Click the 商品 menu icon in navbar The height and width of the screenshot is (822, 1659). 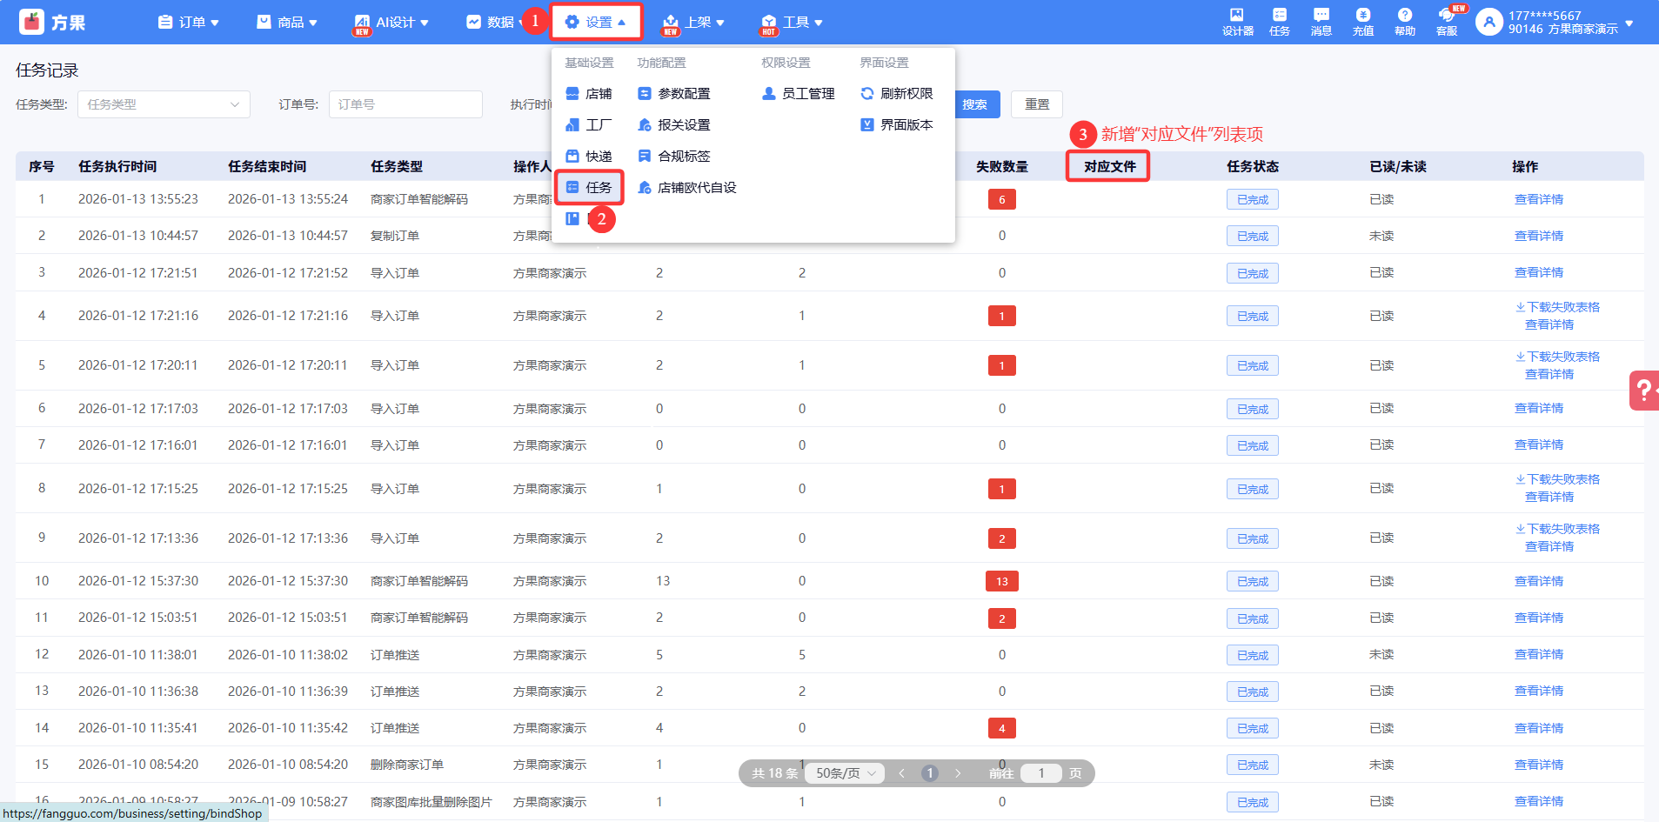pyautogui.click(x=264, y=22)
